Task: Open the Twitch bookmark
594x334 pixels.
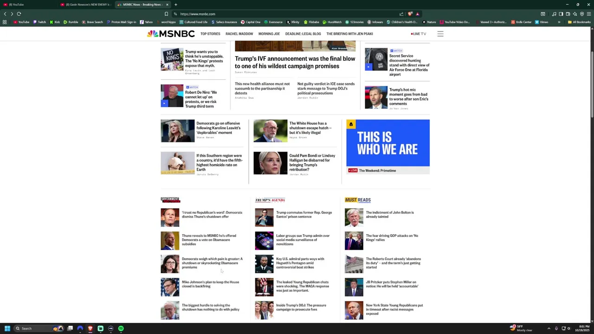Action: pos(39,22)
